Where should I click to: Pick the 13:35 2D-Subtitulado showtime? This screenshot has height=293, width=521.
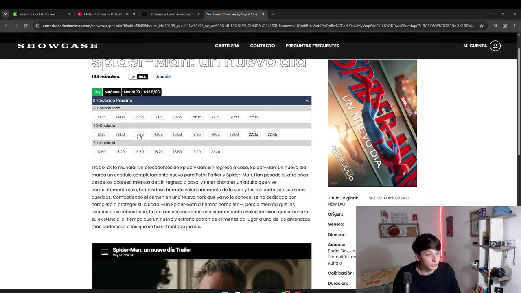pyautogui.click(x=101, y=117)
